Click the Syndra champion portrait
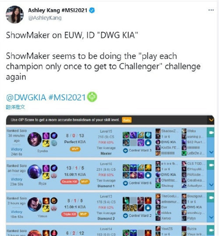This screenshot has width=219, height=236. (35, 139)
